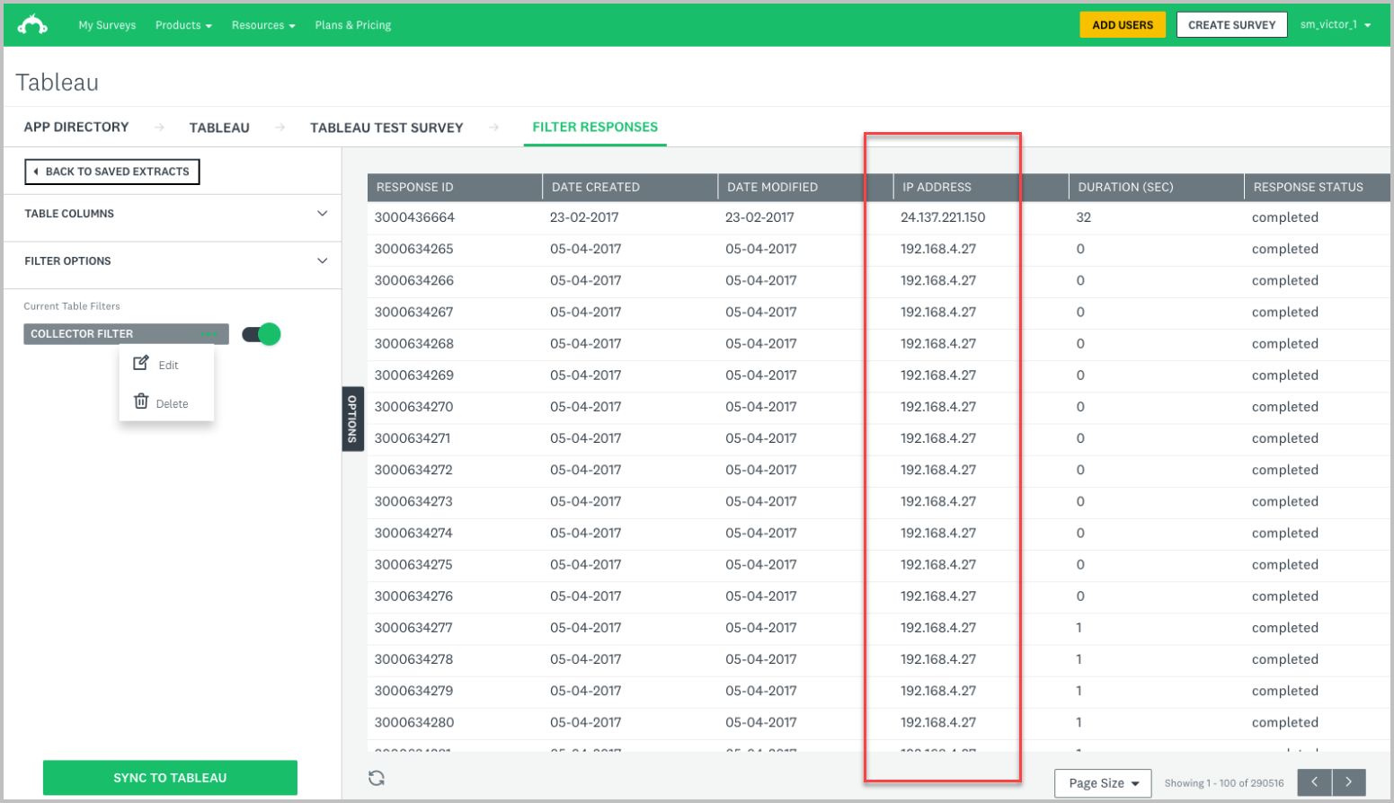1394x803 pixels.
Task: Open Collector Filter three-dots menu
Action: pyautogui.click(x=209, y=334)
